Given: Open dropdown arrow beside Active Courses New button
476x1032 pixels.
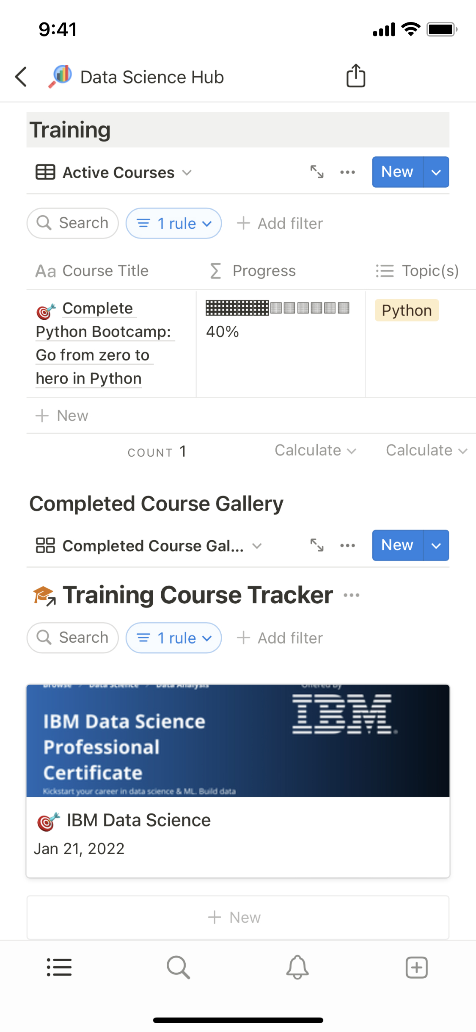Looking at the screenshot, I should tap(436, 172).
